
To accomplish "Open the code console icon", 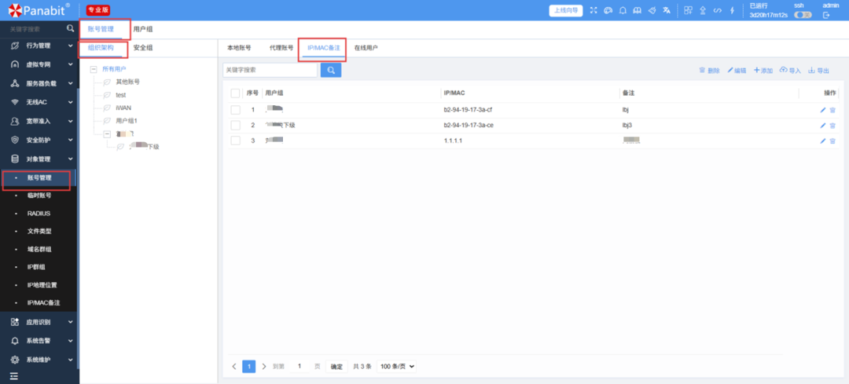I will [718, 10].
